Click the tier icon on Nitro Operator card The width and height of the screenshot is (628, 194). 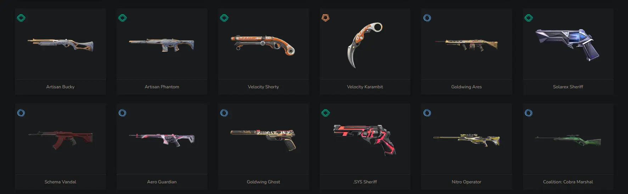tap(427, 113)
